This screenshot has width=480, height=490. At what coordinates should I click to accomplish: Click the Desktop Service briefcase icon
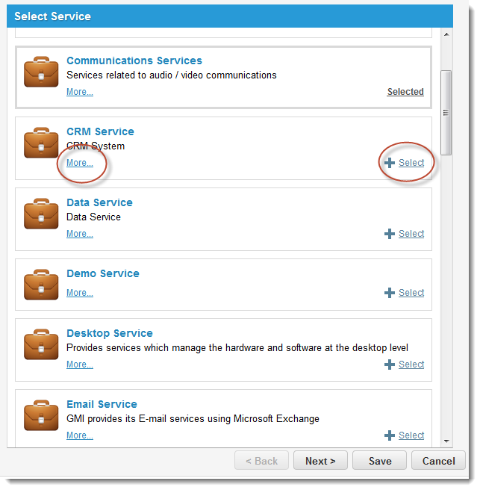tap(41, 344)
